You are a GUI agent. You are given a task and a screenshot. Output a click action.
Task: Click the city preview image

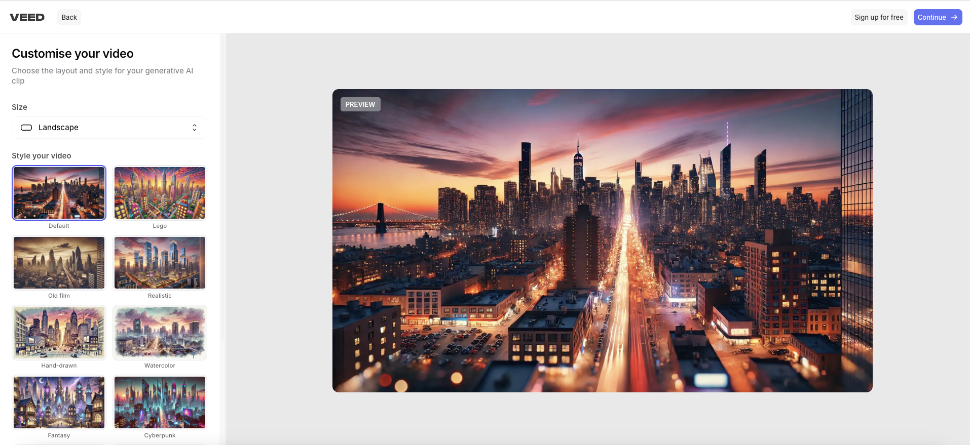tap(603, 240)
